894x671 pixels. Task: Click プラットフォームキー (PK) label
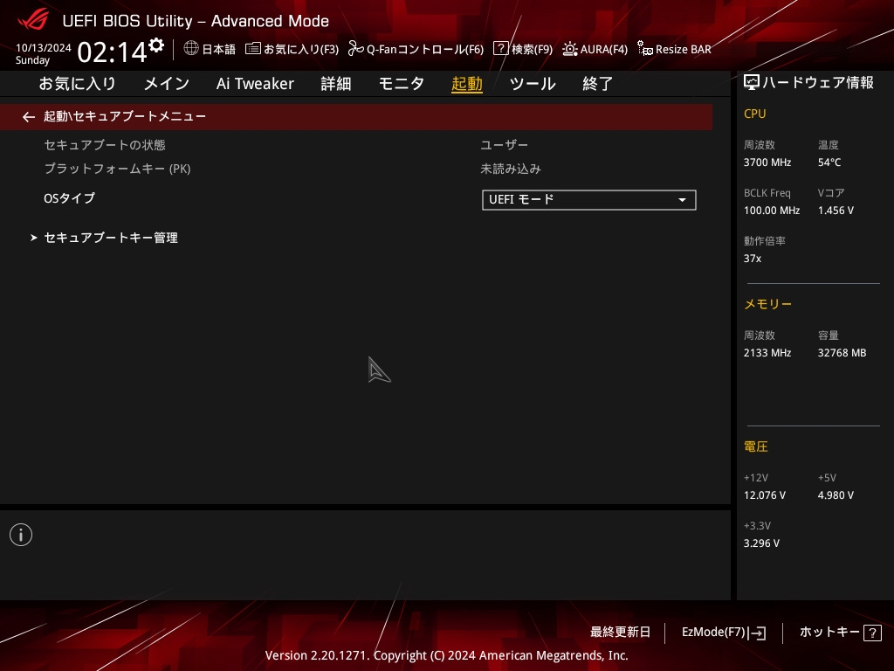click(118, 169)
